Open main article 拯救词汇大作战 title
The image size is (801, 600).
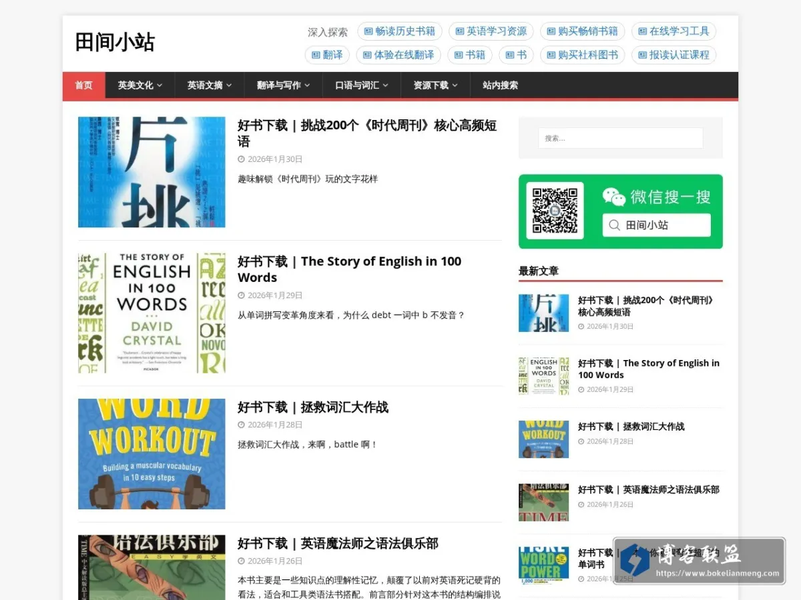[x=313, y=407]
